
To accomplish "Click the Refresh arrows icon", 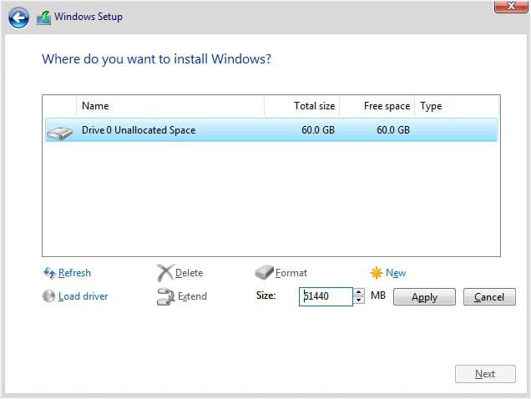I will [49, 273].
